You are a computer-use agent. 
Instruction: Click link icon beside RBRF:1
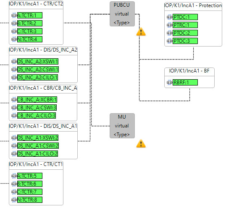click(170, 83)
